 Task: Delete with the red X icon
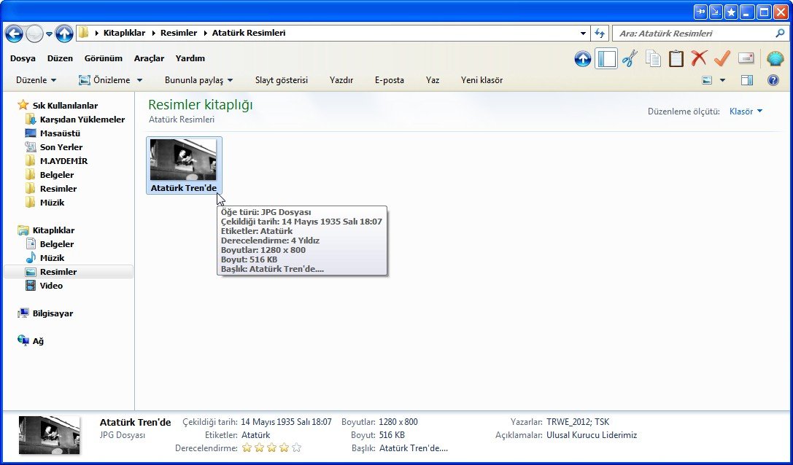point(699,58)
